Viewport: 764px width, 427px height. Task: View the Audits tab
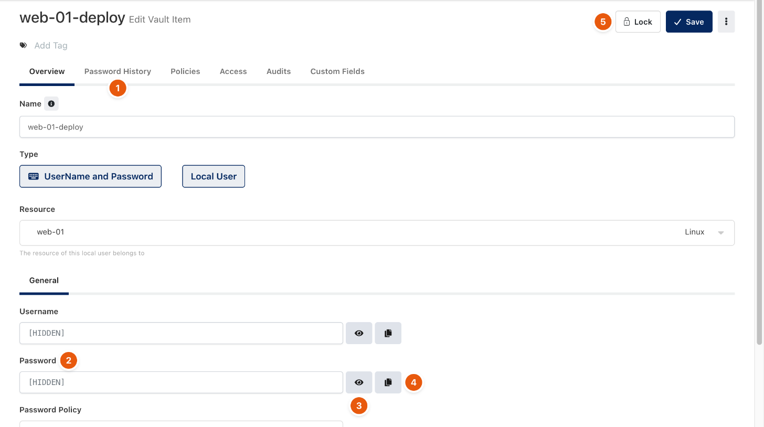tap(279, 71)
